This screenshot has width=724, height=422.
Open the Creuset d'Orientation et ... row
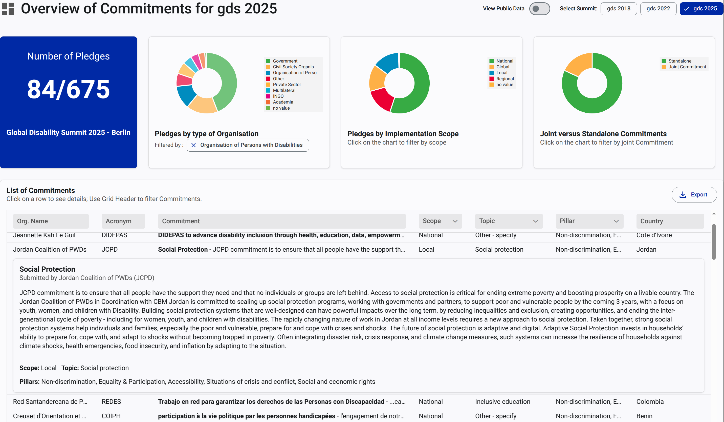pos(359,416)
